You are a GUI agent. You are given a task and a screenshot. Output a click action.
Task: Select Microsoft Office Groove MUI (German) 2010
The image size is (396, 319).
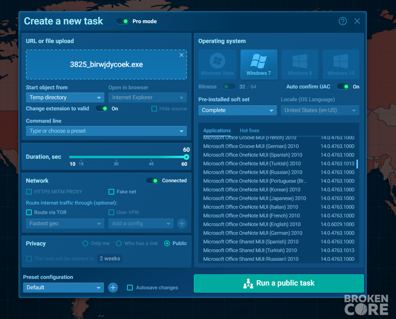coord(278,146)
